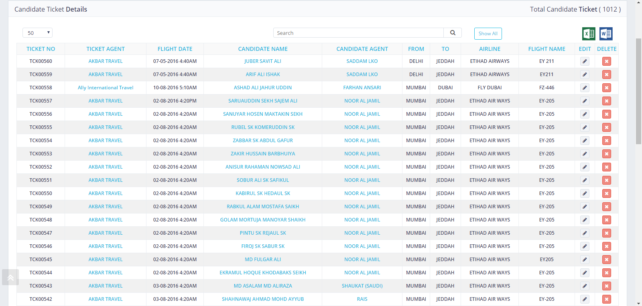The image size is (642, 306).
Task: Select the FZ-446 flight name cell
Action: pyautogui.click(x=547, y=88)
